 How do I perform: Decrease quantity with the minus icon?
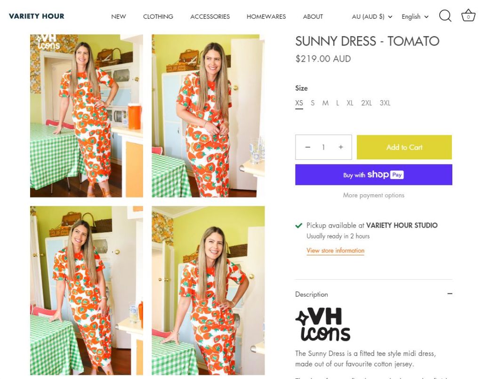308,147
